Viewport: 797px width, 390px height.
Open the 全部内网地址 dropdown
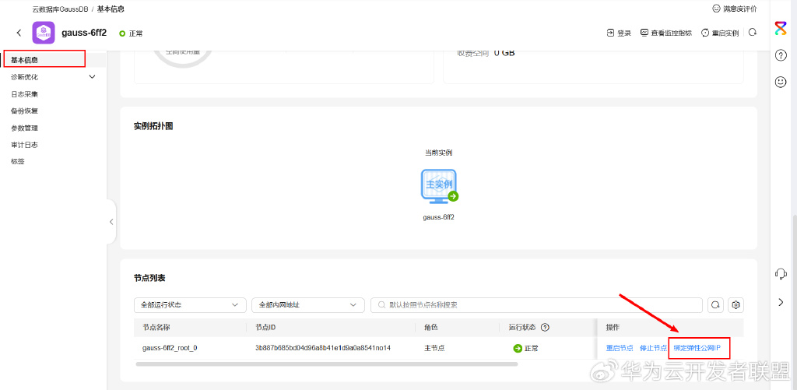coord(308,305)
